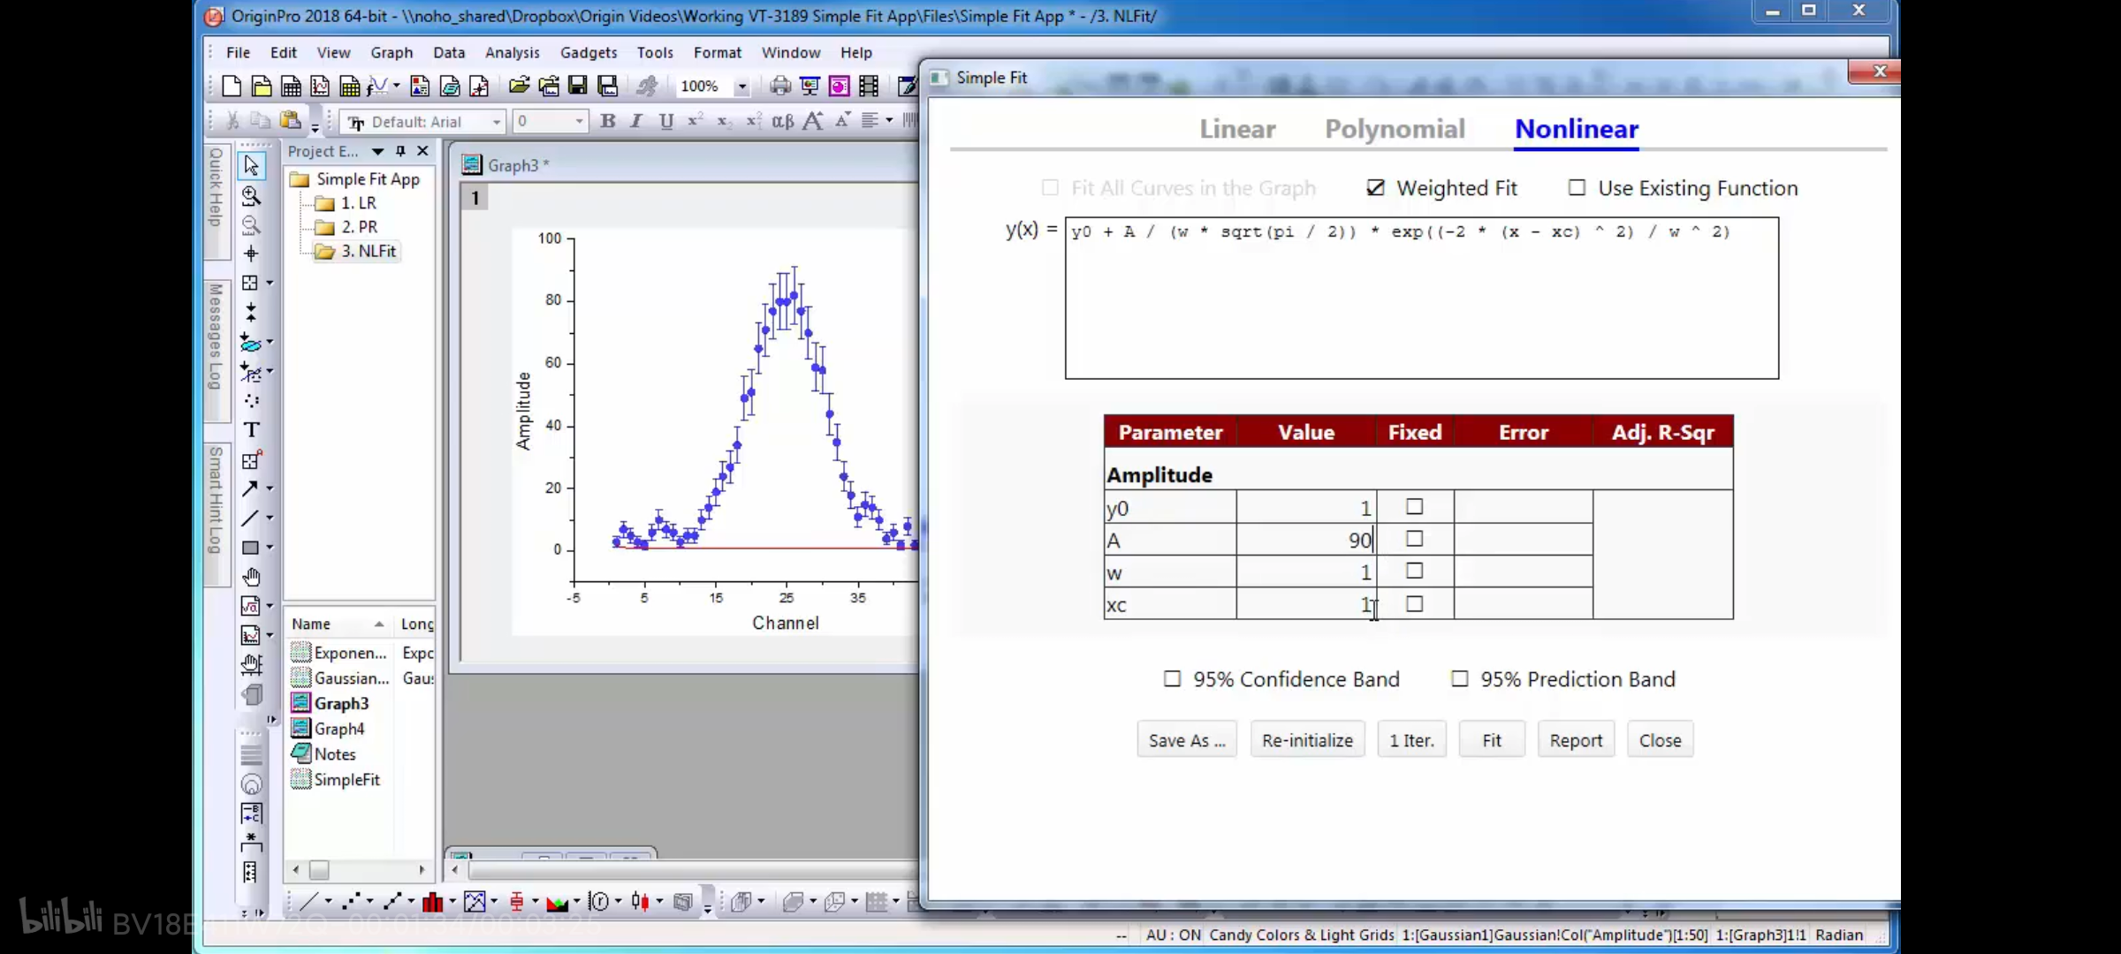Viewport: 2121px width, 954px height.
Task: Enable 95% Confidence Band
Action: pyautogui.click(x=1172, y=678)
